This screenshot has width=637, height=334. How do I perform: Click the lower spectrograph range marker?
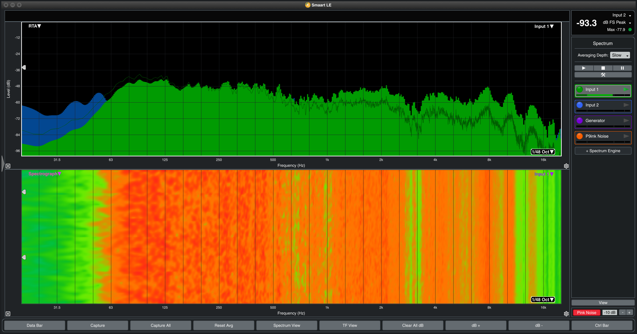click(x=24, y=257)
